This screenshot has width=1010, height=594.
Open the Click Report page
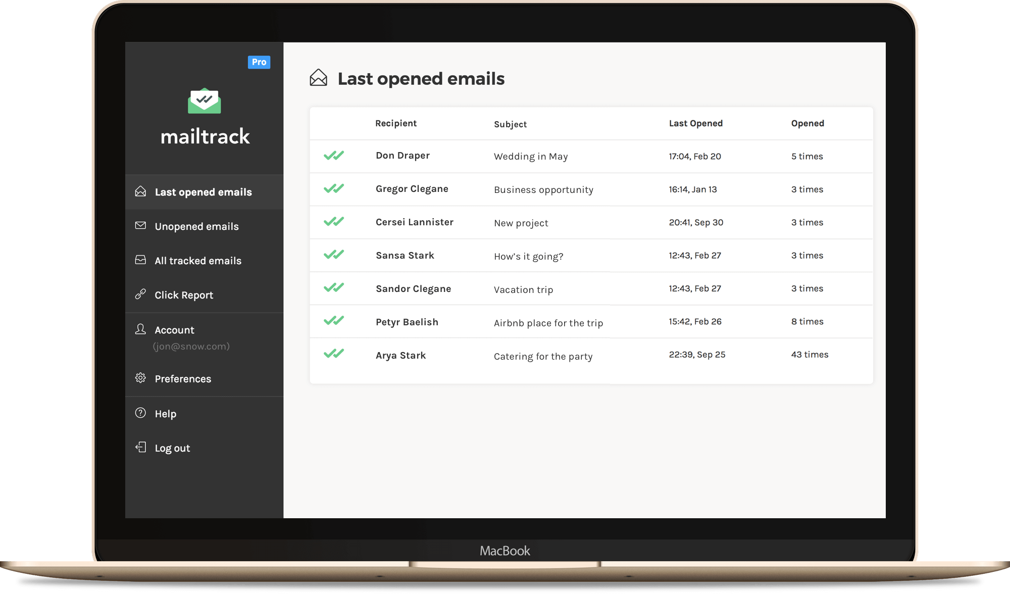[x=184, y=295]
